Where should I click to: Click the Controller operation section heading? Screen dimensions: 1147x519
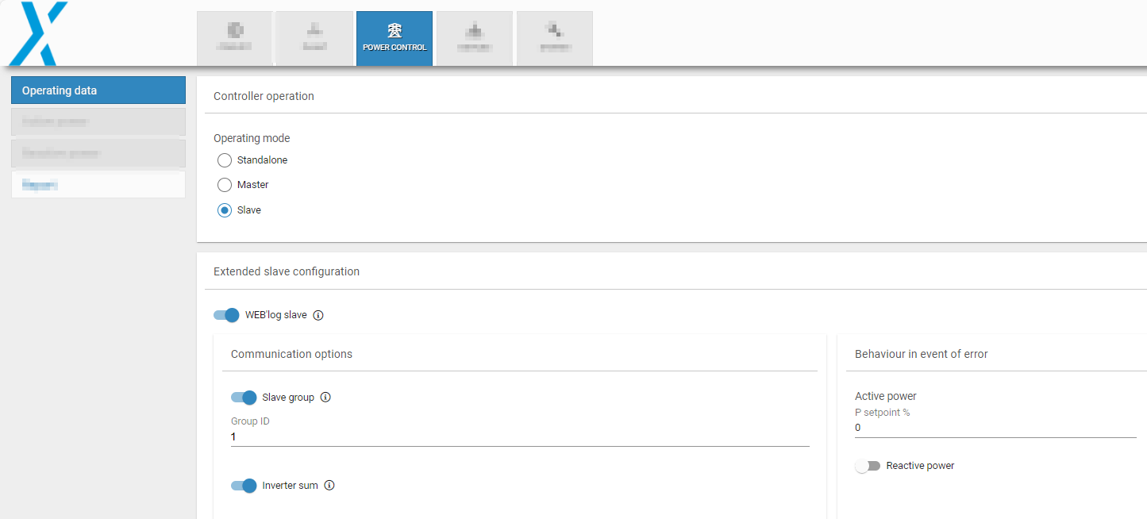[264, 95]
